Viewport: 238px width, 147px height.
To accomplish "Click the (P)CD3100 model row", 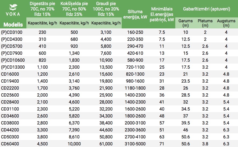I will 119,32.
